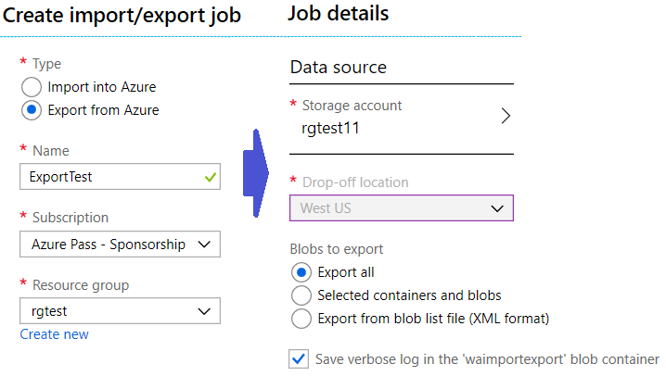Select the Import into Azure radio button
Viewport: 666px width, 389px height.
coord(32,87)
